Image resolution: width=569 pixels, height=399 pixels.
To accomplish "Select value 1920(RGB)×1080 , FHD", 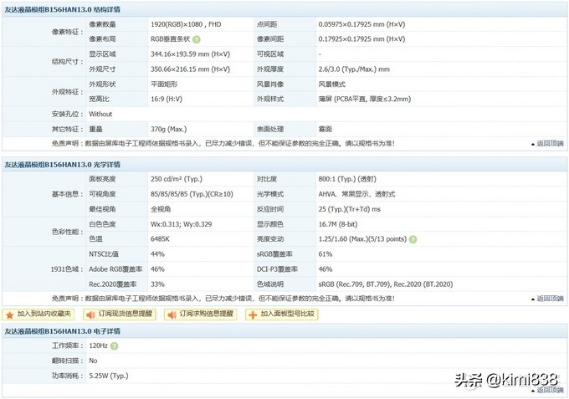I will click(x=186, y=24).
